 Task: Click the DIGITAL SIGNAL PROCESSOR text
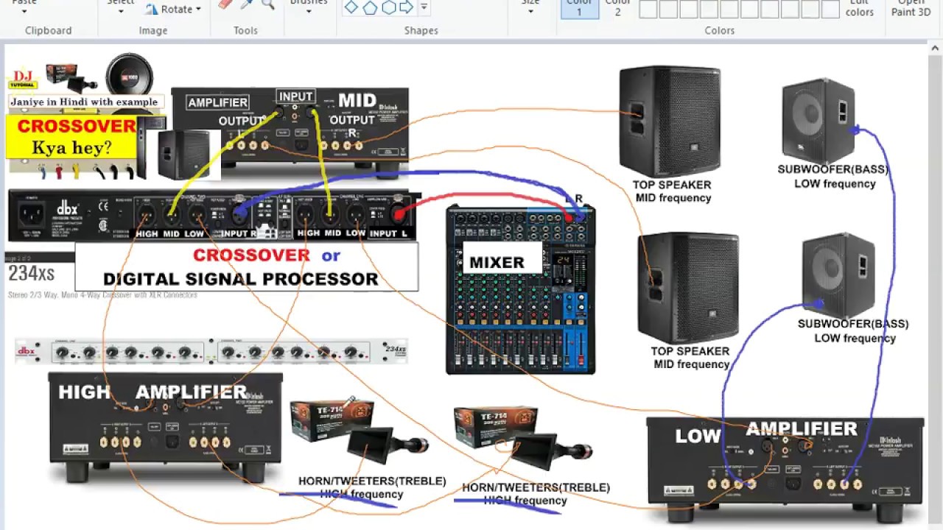241,279
